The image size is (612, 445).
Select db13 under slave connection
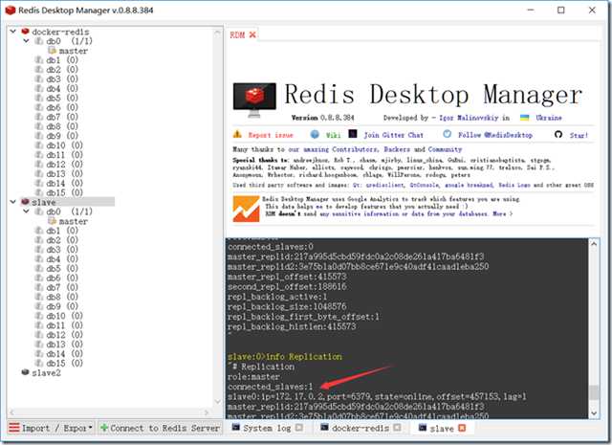64,345
